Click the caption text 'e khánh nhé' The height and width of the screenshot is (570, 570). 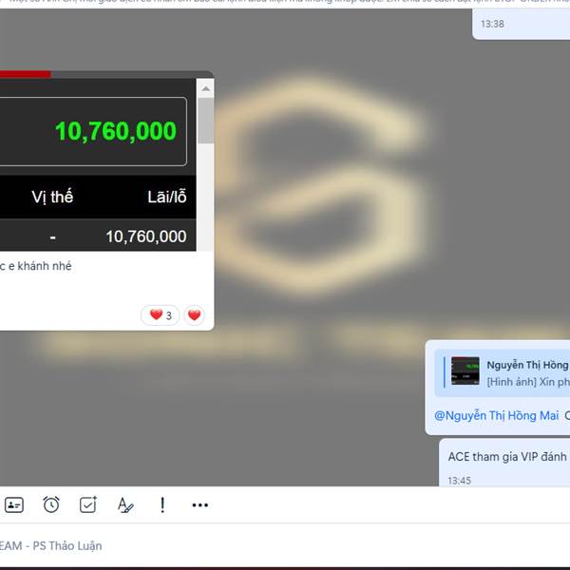(40, 266)
